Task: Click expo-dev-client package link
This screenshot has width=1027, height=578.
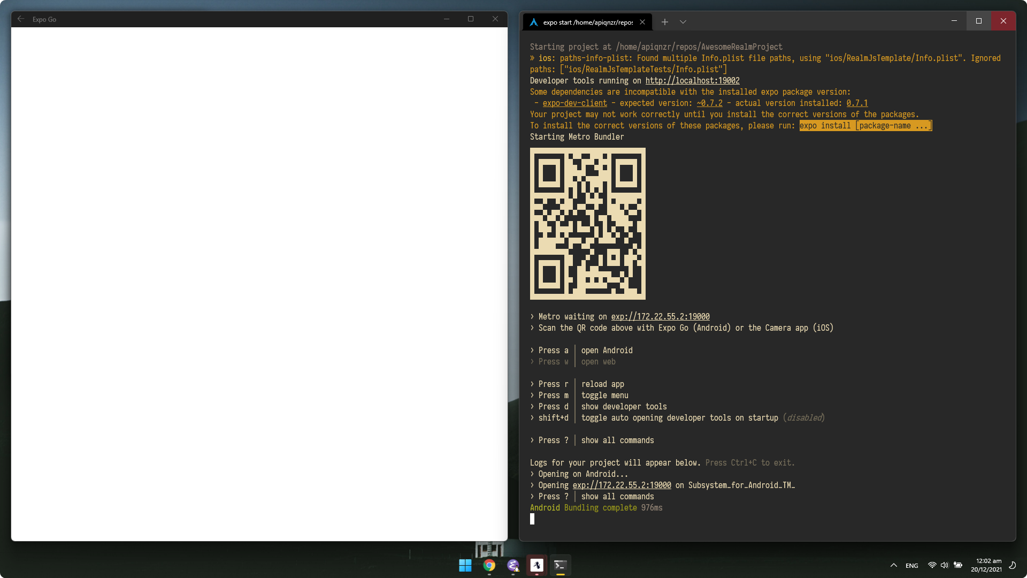Action: (x=574, y=103)
